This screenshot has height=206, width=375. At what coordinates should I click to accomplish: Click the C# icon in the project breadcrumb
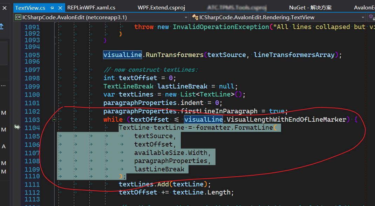[18, 16]
